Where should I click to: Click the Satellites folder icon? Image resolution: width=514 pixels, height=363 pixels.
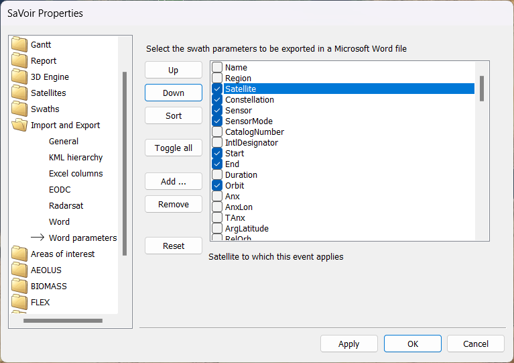pyautogui.click(x=19, y=93)
